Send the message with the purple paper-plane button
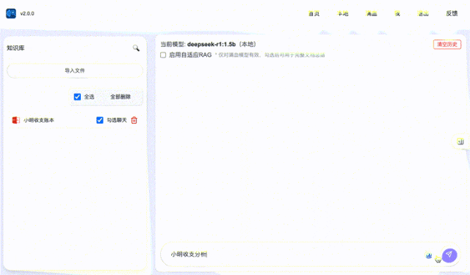Image resolution: width=470 pixels, height=275 pixels. [449, 255]
